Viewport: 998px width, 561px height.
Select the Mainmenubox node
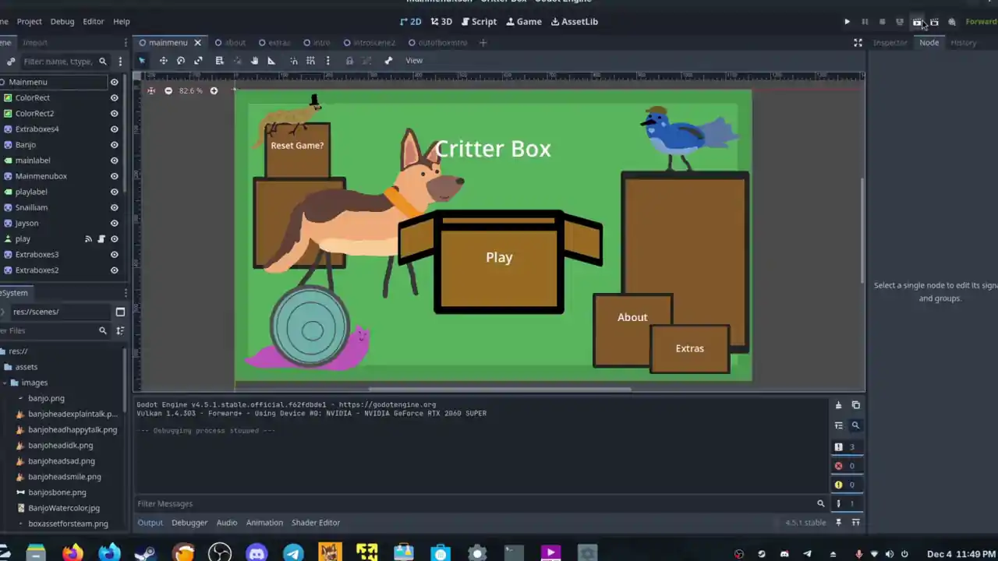pos(41,176)
